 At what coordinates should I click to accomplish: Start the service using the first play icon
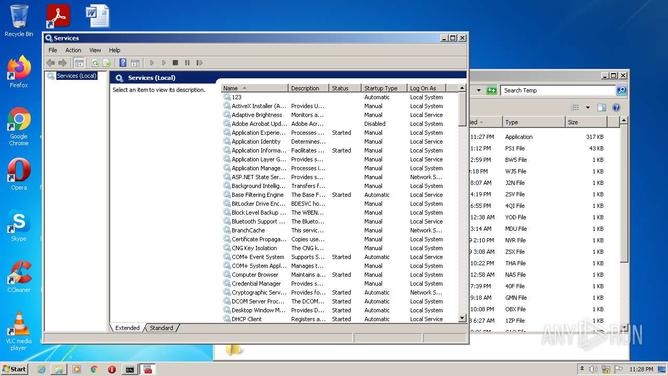[152, 63]
